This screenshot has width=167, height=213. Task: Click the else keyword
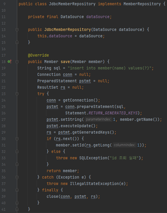click(x=56, y=151)
